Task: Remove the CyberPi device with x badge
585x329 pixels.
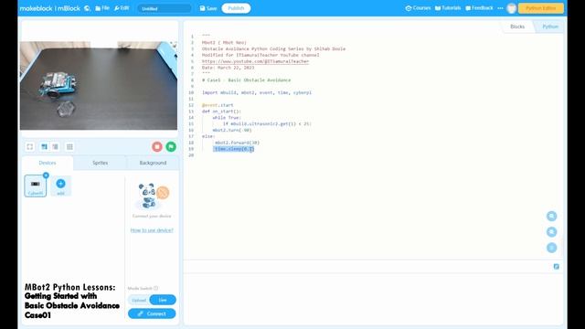Action: 46,175
